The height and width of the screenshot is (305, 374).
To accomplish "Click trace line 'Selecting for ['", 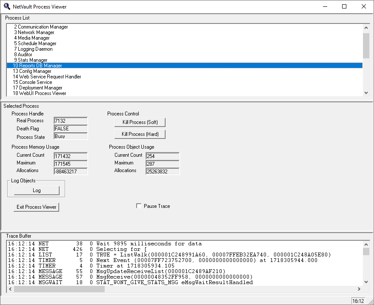I will (121, 249).
